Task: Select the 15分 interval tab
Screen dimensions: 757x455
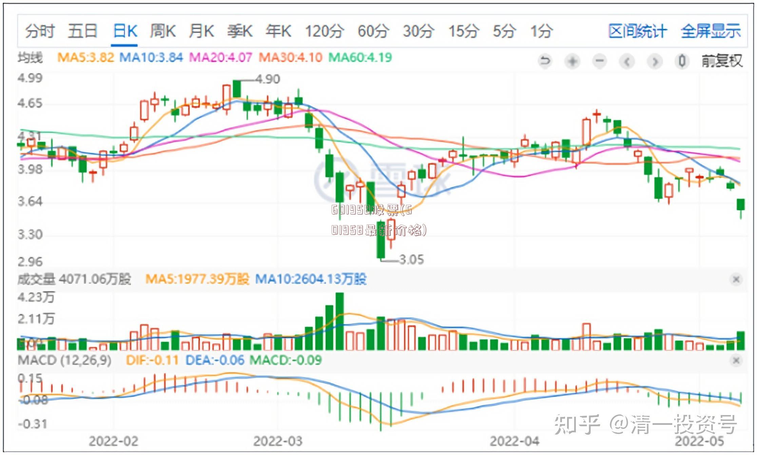Action: (464, 31)
